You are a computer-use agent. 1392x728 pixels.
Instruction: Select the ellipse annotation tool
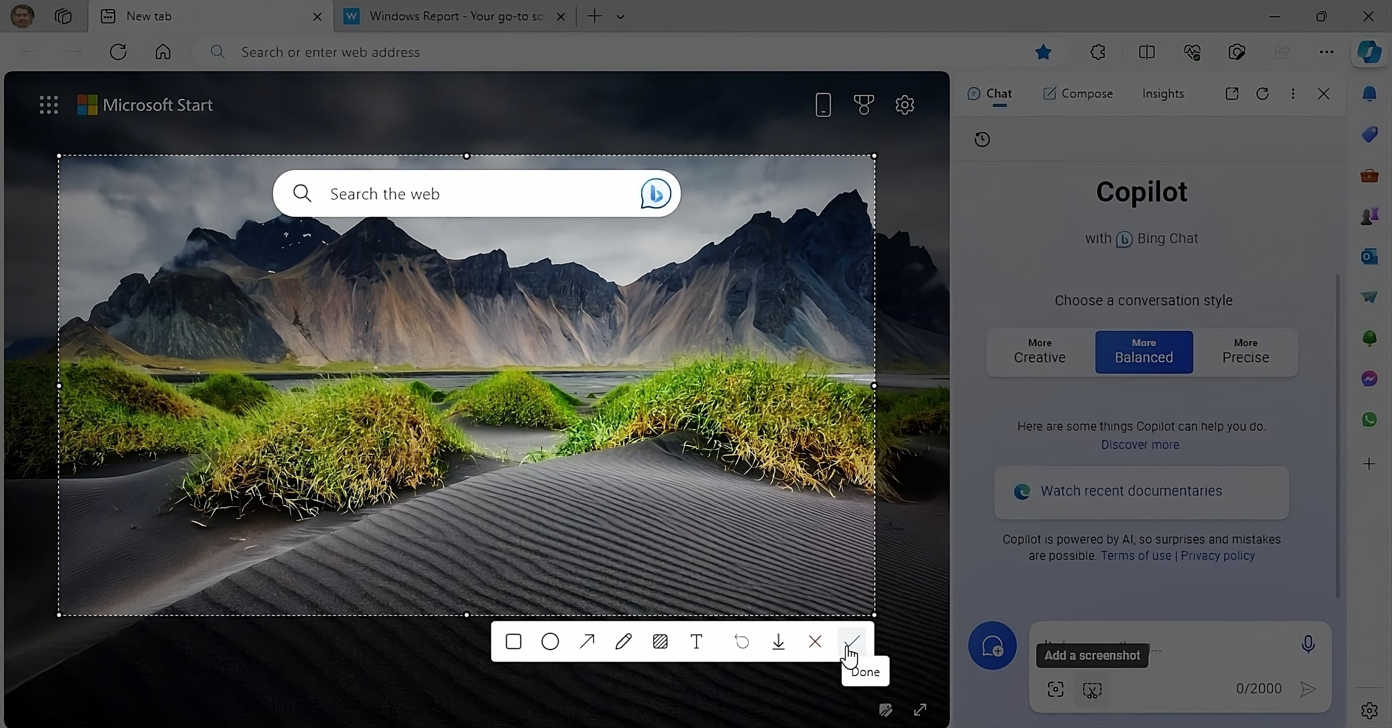coord(550,642)
